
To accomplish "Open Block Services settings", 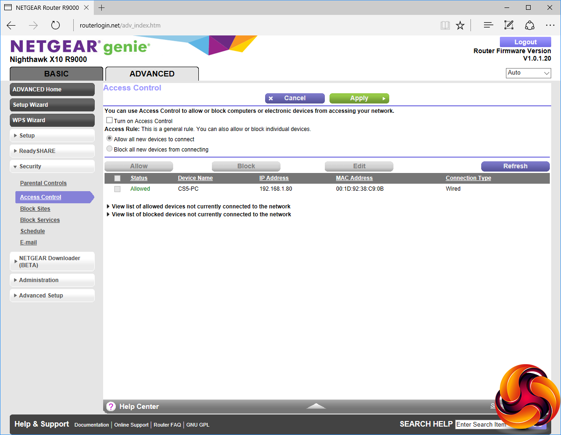I will [x=40, y=220].
